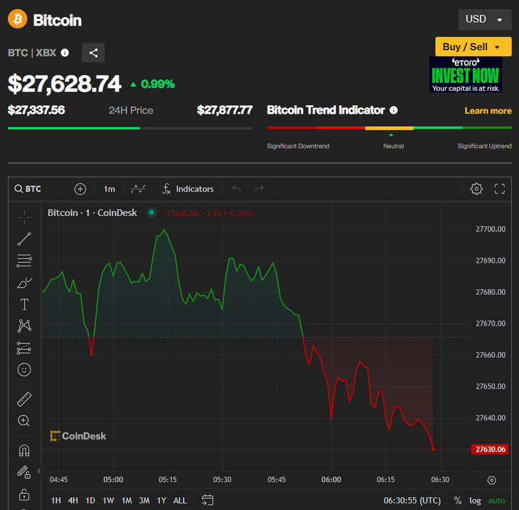Viewport: 519px width, 510px height.
Task: Select the 1D time range
Action: click(x=90, y=500)
